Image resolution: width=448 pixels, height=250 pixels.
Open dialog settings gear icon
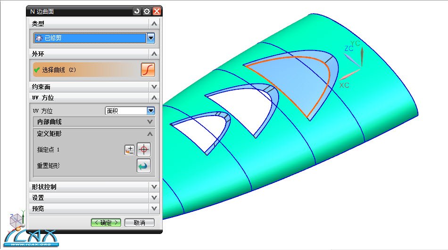(x=147, y=11)
